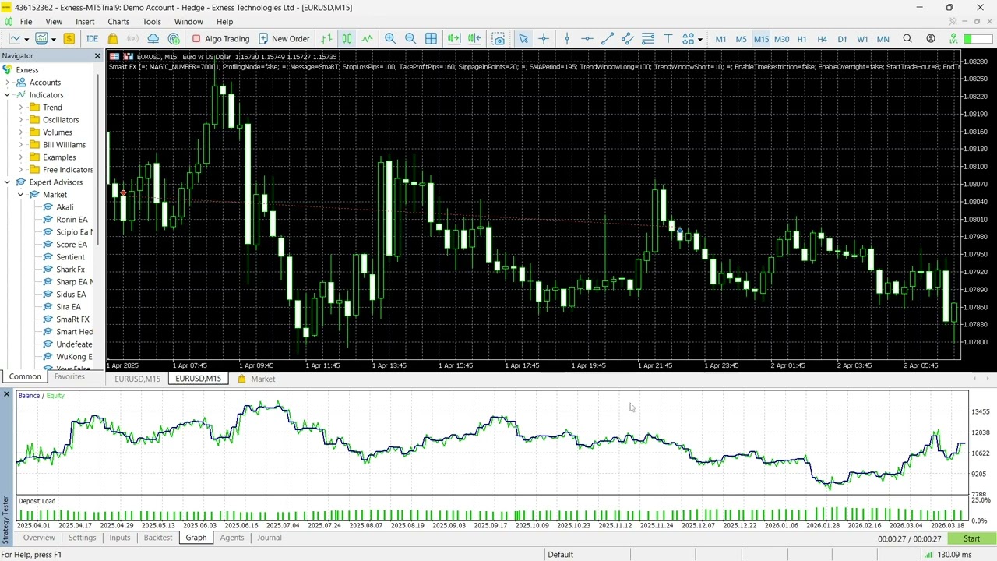
Task: Toggle candlestick chart mode
Action: pyautogui.click(x=347, y=39)
